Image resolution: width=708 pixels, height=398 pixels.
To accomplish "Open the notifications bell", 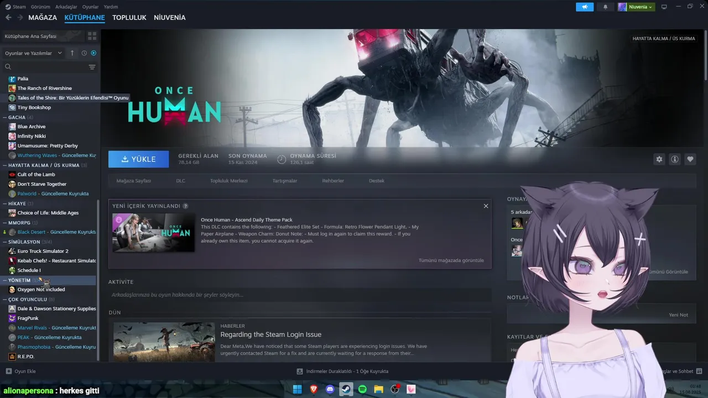I will 605,7.
